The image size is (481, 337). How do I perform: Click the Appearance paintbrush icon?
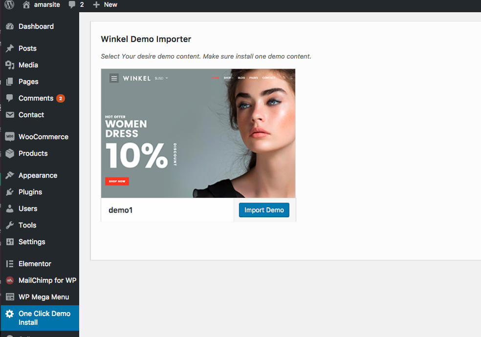coord(10,175)
